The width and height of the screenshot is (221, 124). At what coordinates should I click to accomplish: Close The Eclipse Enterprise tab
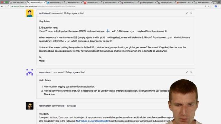pos(156,2)
